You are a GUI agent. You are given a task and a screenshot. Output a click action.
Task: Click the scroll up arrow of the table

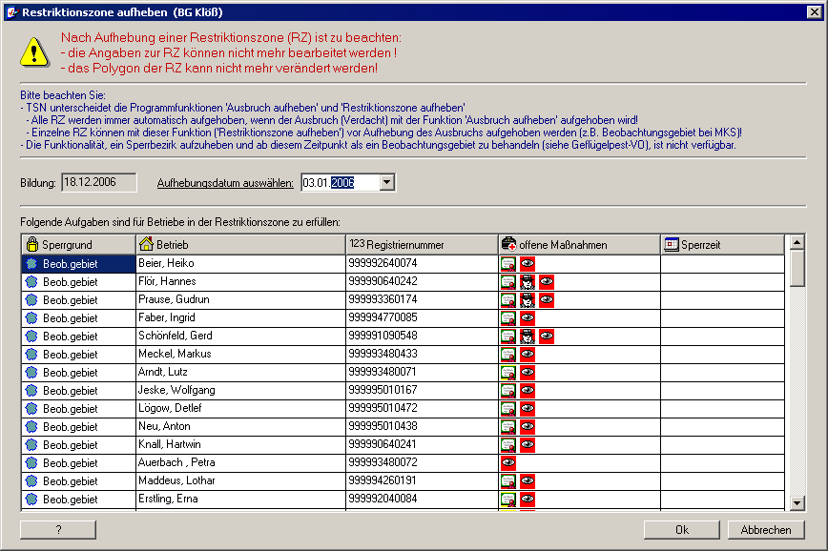tap(797, 242)
